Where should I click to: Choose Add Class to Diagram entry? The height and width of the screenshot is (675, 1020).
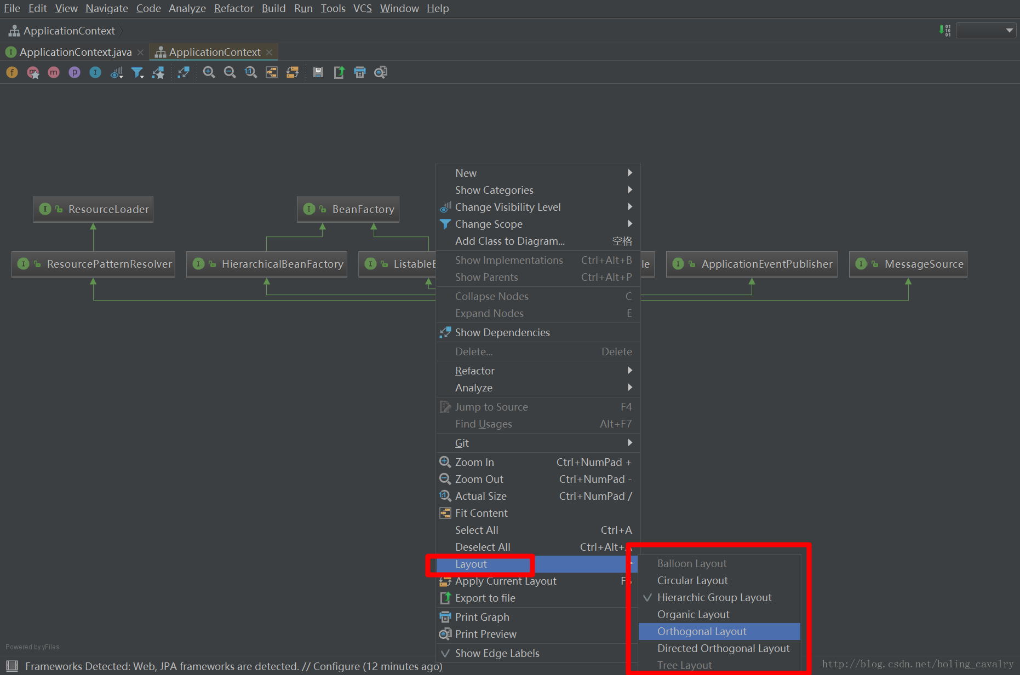coord(538,241)
